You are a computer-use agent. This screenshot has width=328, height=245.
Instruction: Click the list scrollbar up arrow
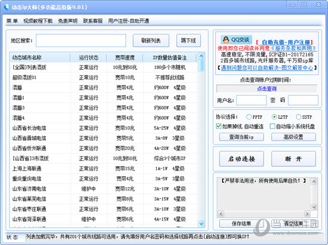(x=201, y=56)
